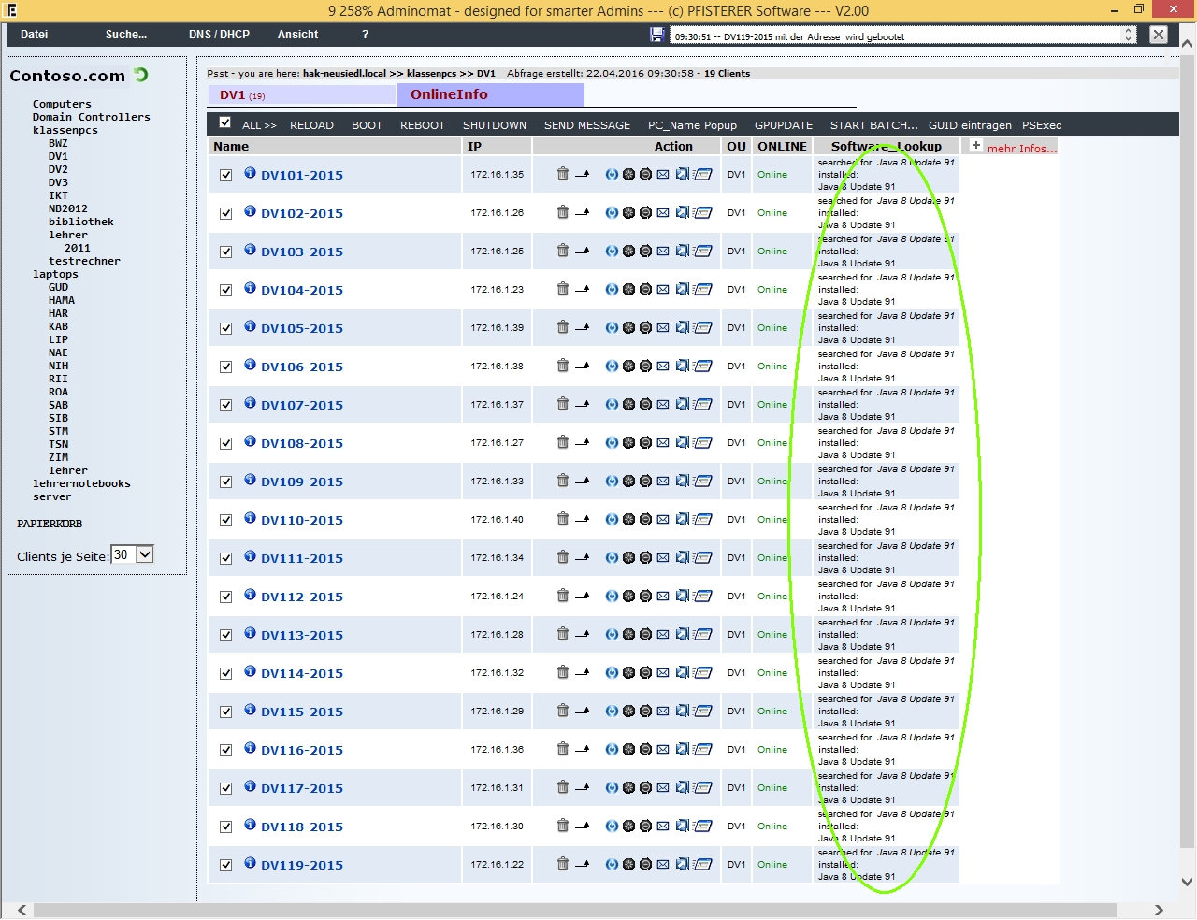Select the bibliothek tree node
This screenshot has width=1197, height=920.
(81, 222)
